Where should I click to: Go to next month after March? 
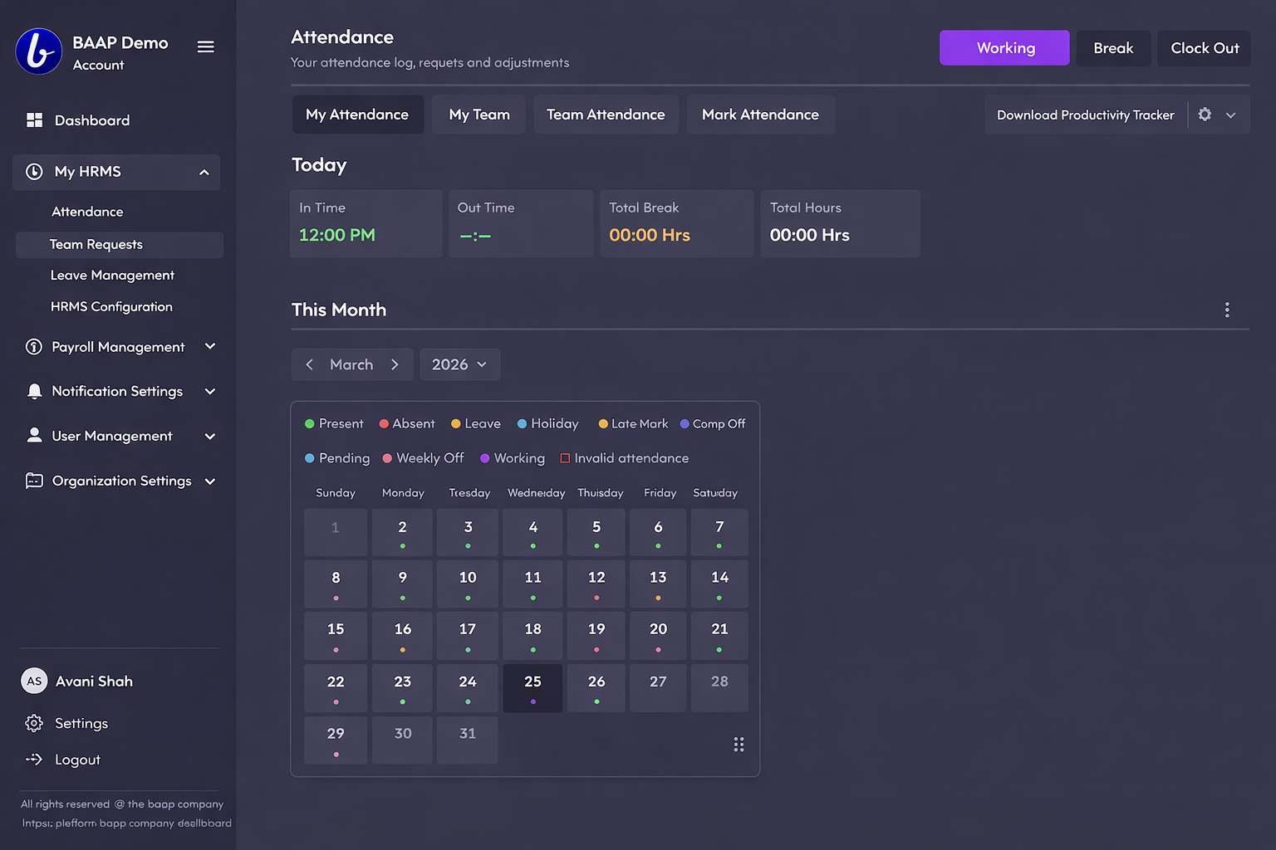click(395, 364)
